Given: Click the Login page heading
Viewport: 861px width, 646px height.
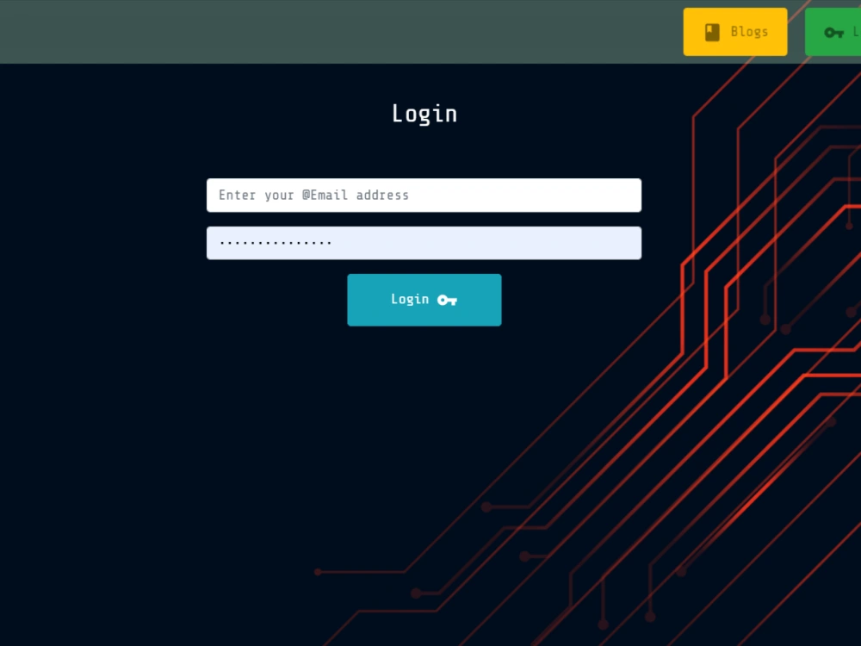Looking at the screenshot, I should [424, 113].
